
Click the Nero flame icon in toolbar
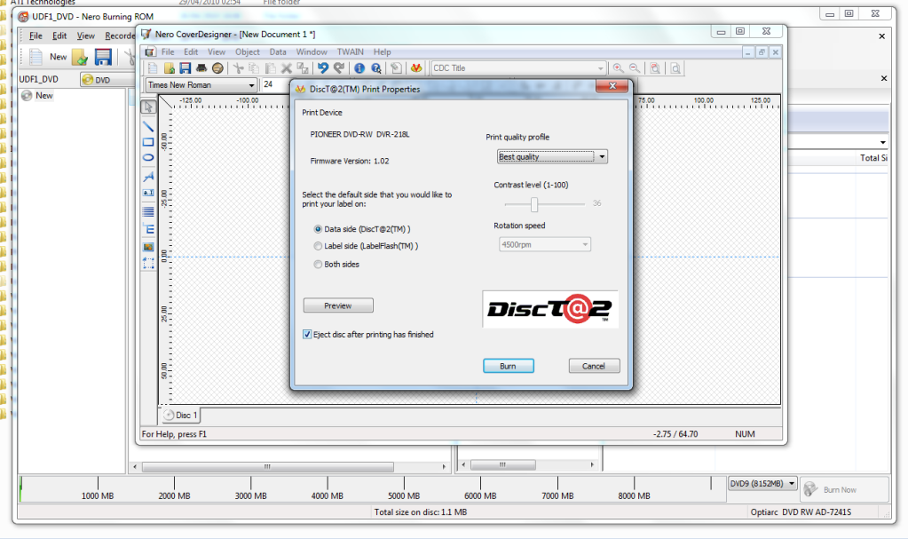click(x=415, y=68)
